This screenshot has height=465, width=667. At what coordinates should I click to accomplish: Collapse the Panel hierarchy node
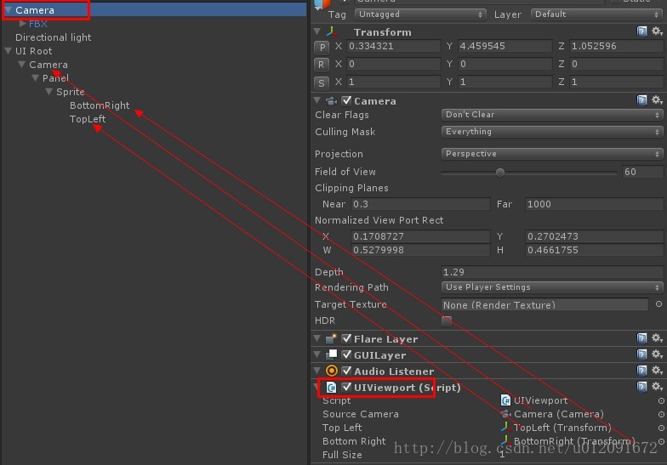[x=36, y=78]
